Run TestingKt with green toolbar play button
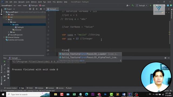 coord(151,5)
